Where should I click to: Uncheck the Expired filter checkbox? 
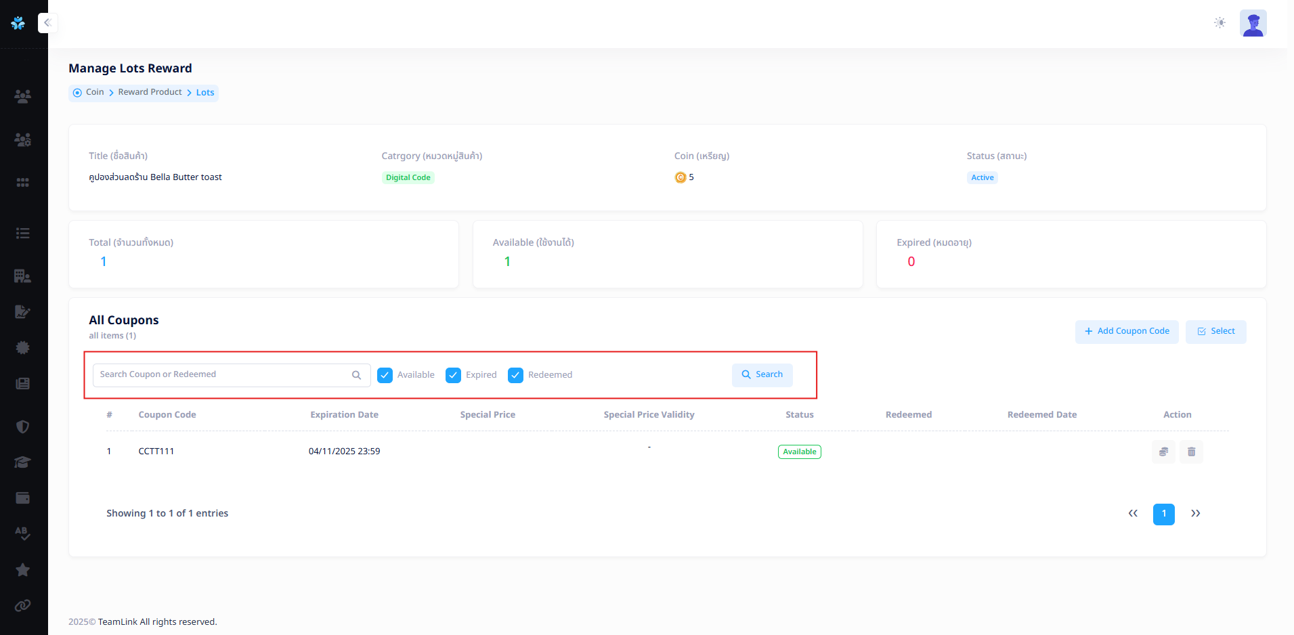[453, 375]
